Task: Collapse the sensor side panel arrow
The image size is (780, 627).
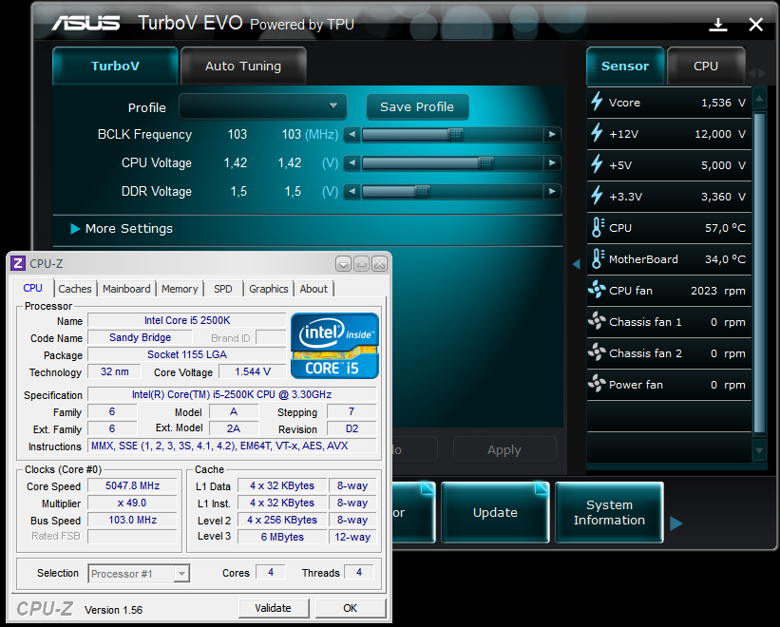Action: [x=577, y=264]
